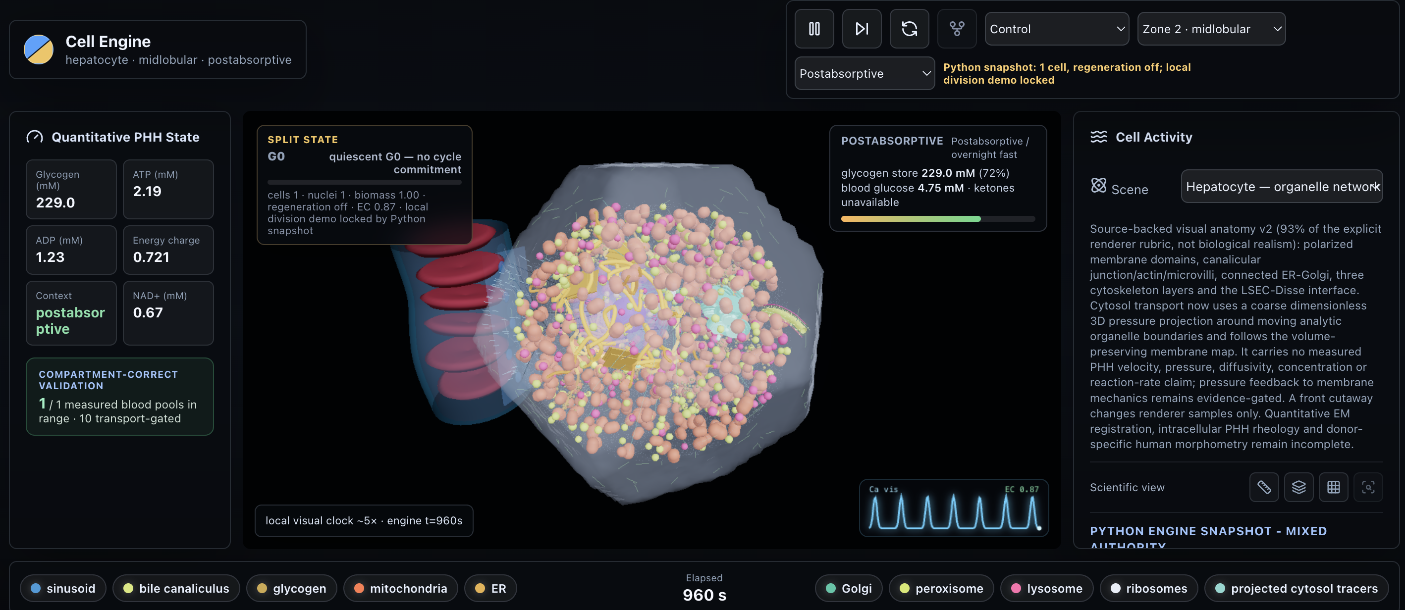The width and height of the screenshot is (1405, 610).
Task: Pause the simulation
Action: [x=814, y=29]
